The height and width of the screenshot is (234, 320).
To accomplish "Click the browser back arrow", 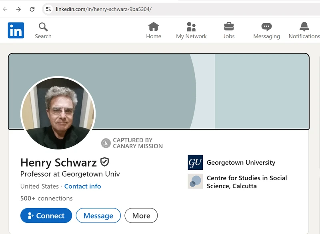I will (5, 9).
